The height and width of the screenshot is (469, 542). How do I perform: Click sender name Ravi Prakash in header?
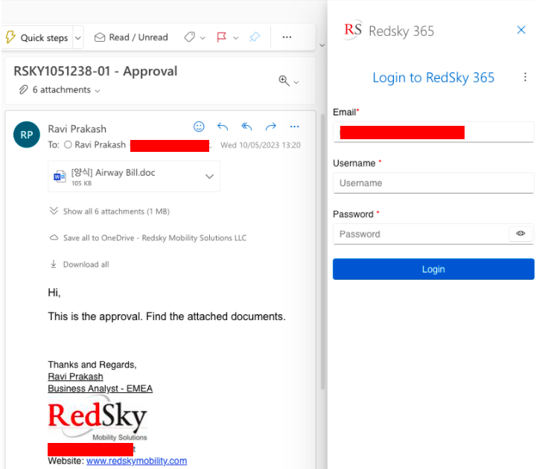click(77, 129)
